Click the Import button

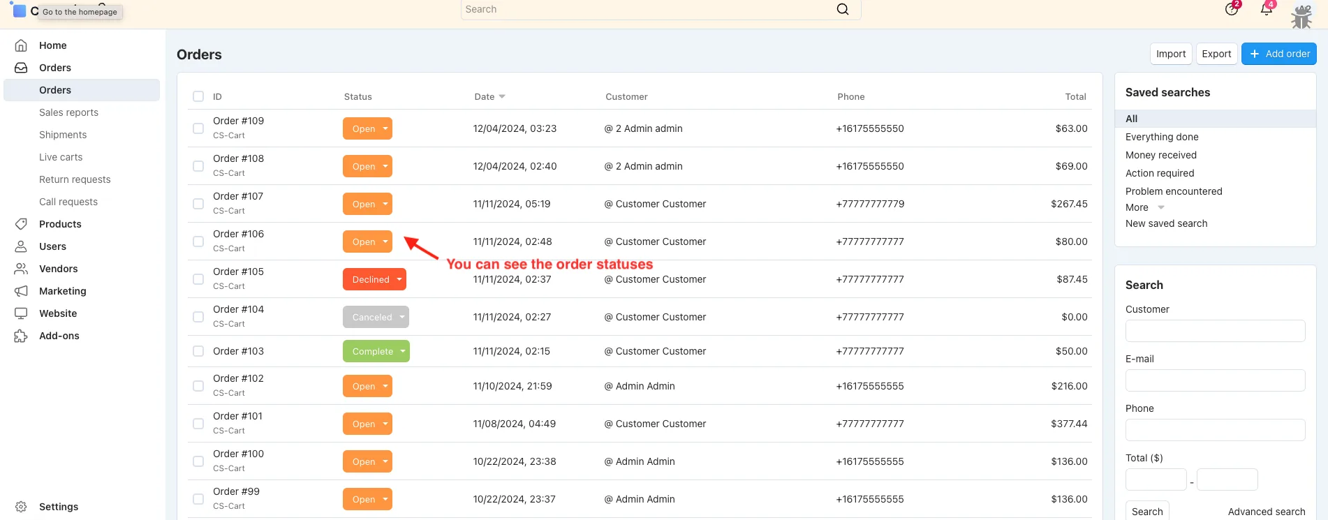[1171, 54]
